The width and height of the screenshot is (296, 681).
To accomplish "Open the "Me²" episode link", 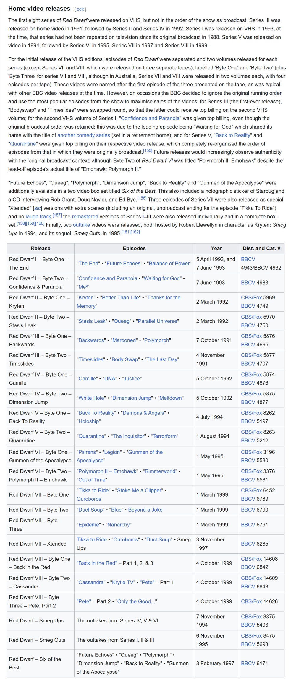I will click(84, 287).
